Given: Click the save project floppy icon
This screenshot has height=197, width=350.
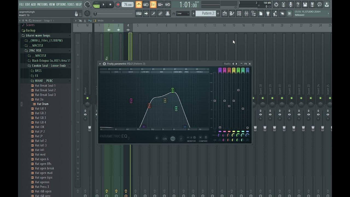Looking at the screenshot, I should 305,4.
